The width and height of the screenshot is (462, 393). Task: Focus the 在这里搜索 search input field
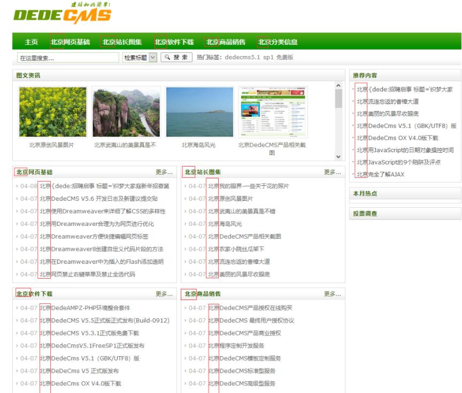(67, 58)
